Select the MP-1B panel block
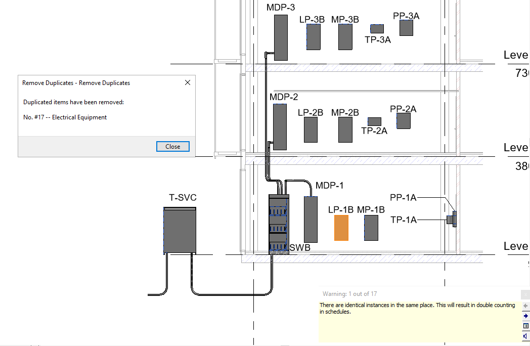The image size is (530, 346). (x=371, y=228)
